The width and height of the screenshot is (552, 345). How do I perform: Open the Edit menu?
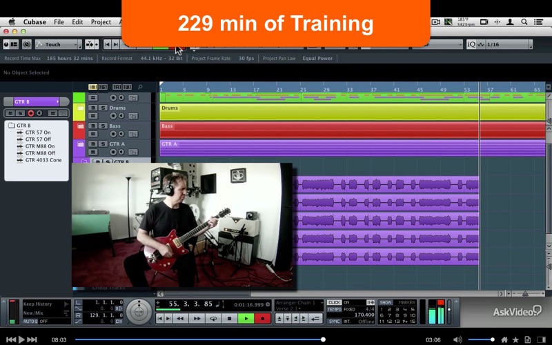tap(77, 22)
